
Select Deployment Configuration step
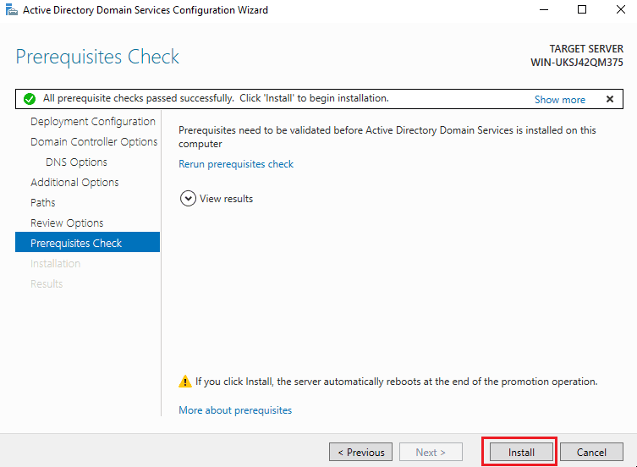pos(92,122)
